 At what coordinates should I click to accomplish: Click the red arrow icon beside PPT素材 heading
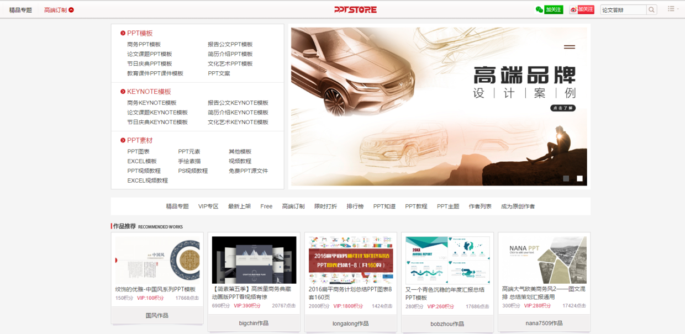(123, 140)
